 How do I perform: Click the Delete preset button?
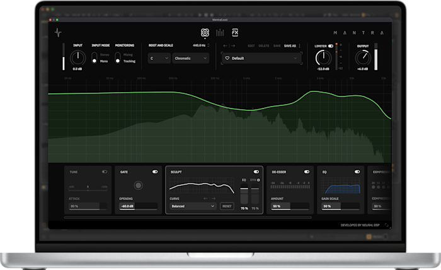[264, 45]
